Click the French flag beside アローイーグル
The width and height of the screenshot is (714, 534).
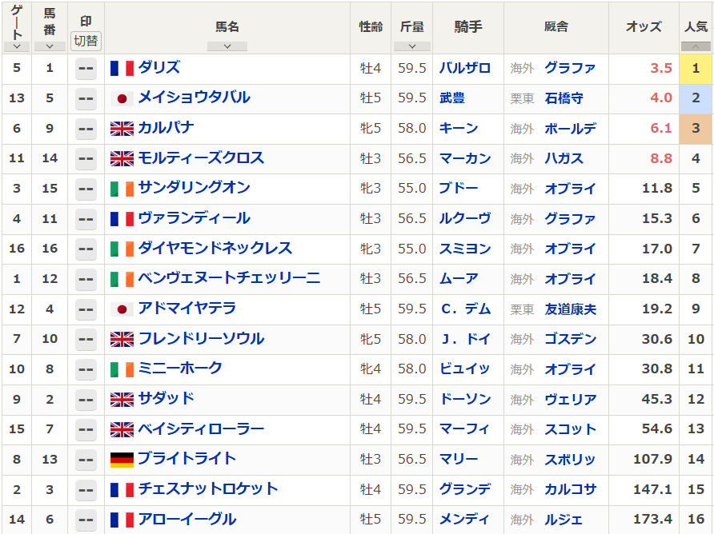tap(122, 520)
